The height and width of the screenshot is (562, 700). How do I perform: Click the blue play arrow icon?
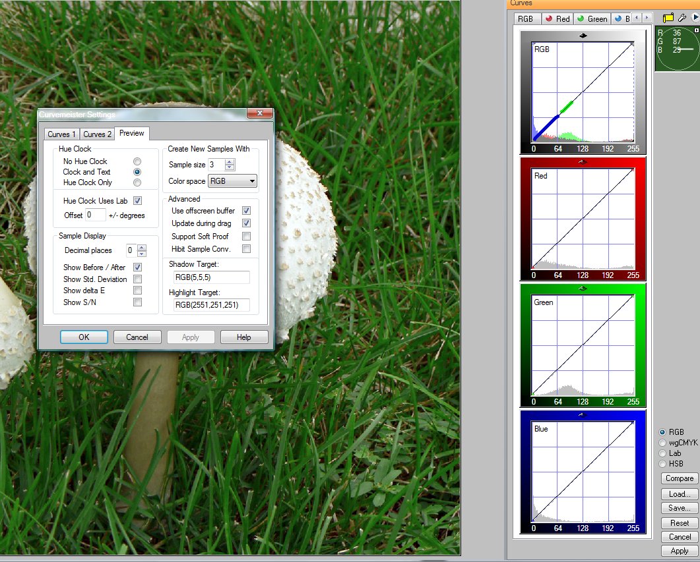tap(695, 18)
